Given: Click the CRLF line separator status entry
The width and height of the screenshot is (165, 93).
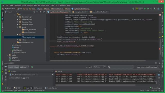Looking at the screenshot, I should 148,91.
